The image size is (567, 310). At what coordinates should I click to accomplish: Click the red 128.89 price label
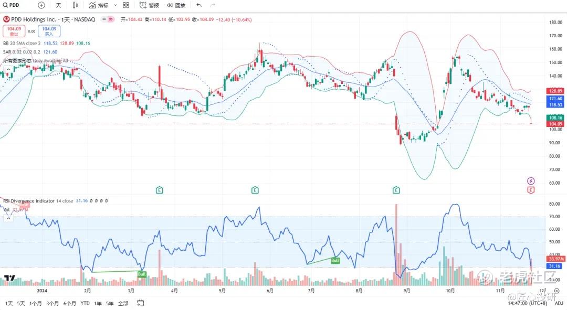pos(555,91)
